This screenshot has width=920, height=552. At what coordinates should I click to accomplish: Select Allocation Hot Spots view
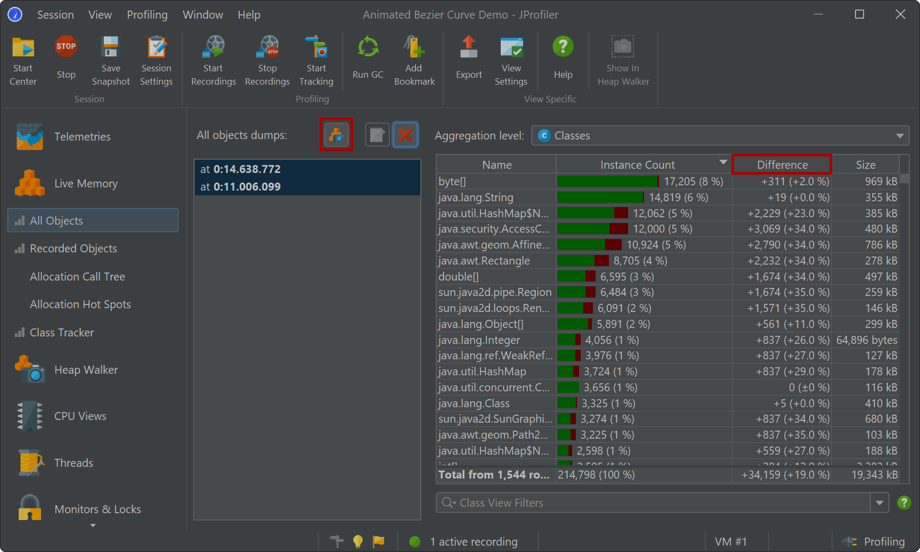click(x=80, y=304)
